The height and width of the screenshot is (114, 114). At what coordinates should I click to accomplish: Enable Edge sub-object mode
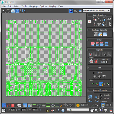click(8, 105)
